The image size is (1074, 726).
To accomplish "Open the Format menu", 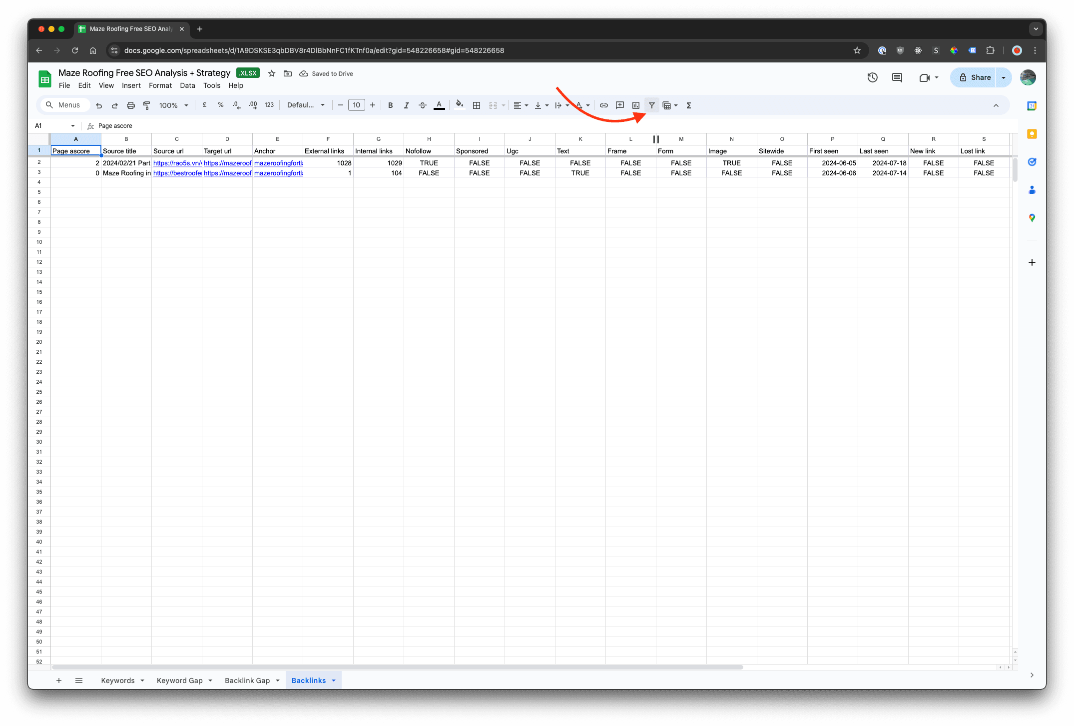I will pyautogui.click(x=160, y=85).
